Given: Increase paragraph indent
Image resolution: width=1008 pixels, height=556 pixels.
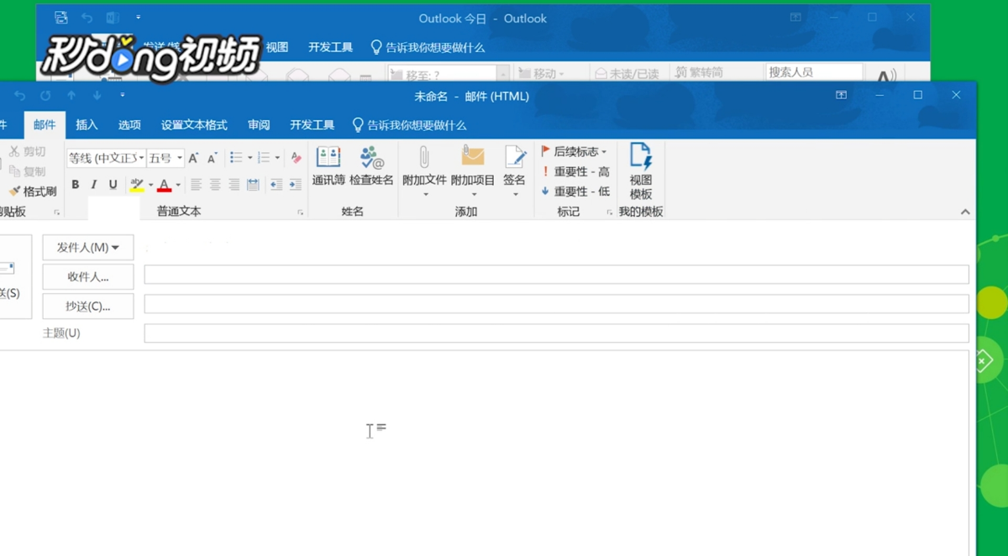Looking at the screenshot, I should click(295, 185).
